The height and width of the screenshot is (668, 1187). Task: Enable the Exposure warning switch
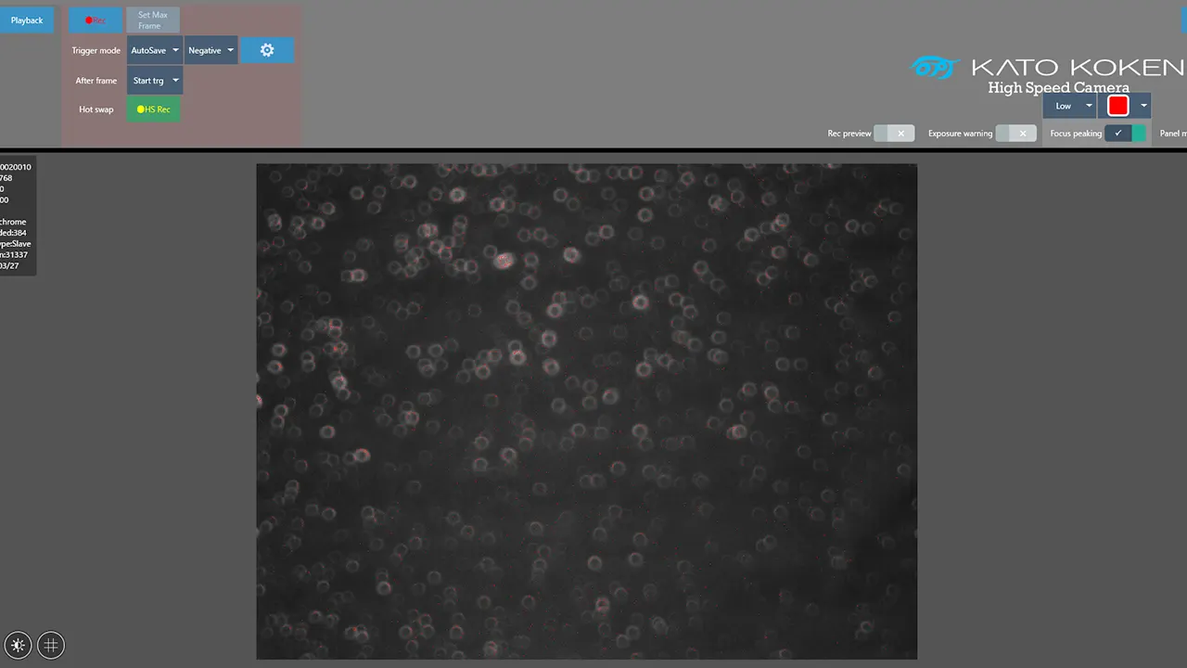1016,134
